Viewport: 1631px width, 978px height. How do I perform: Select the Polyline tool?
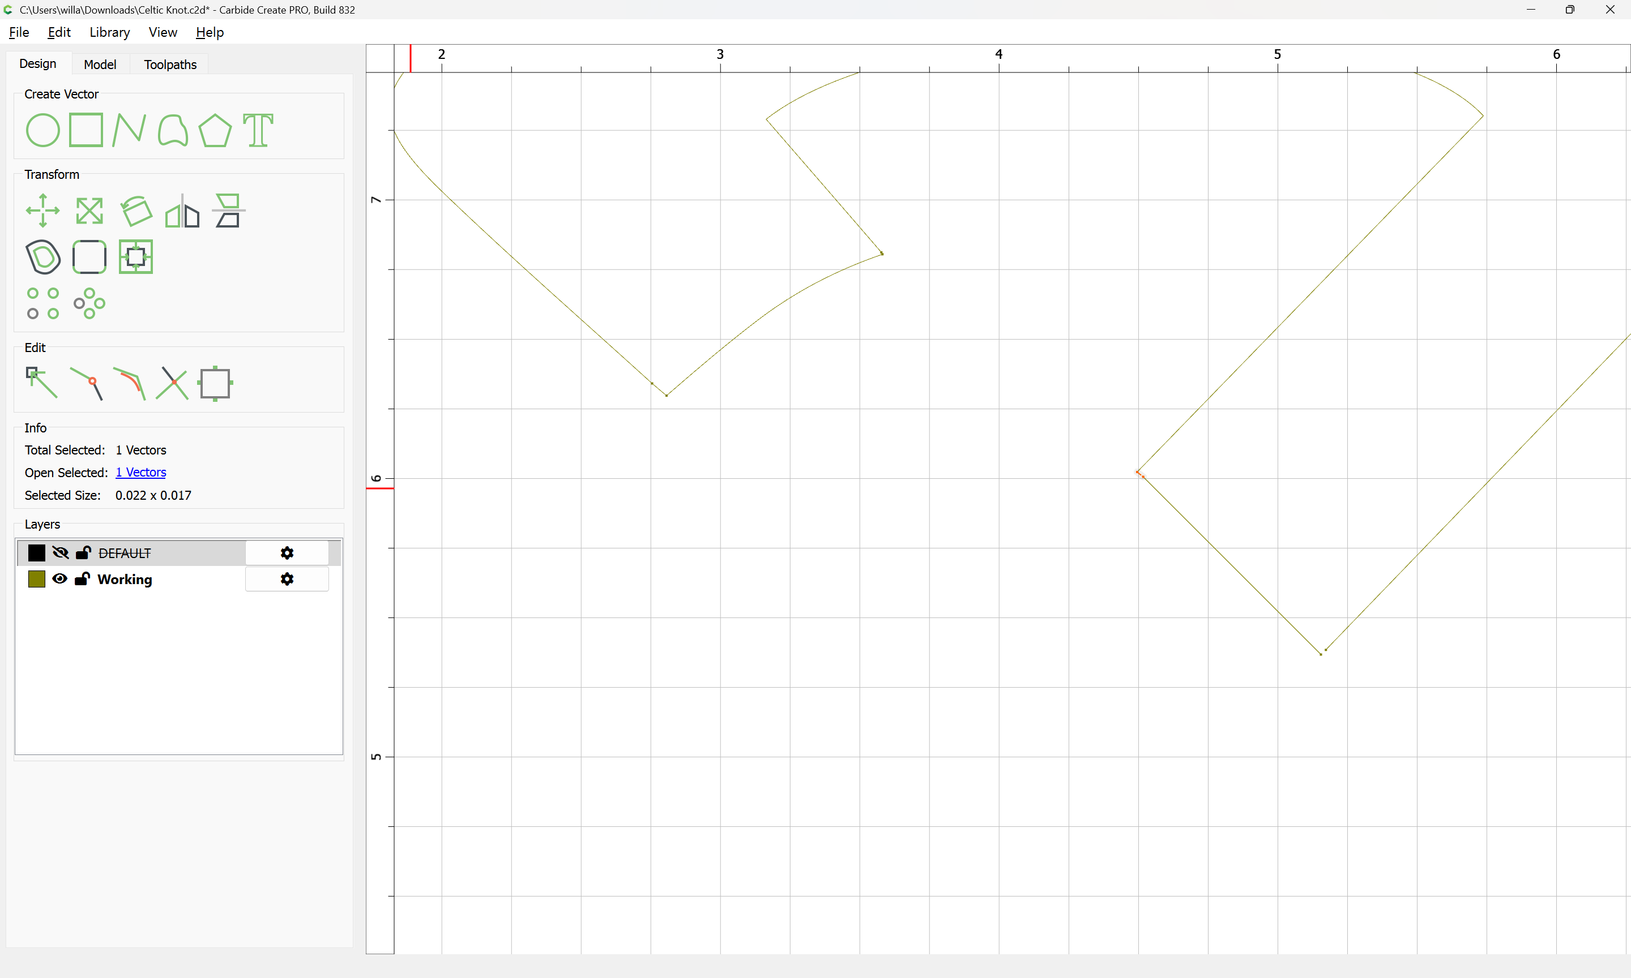point(129,130)
